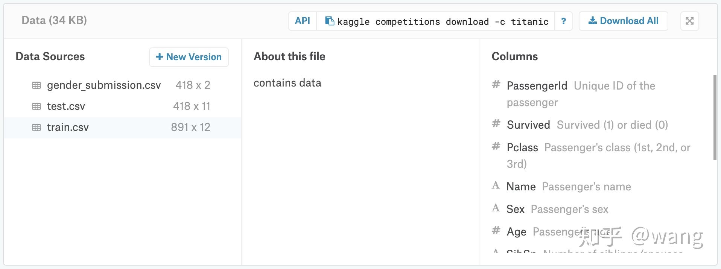Image resolution: width=721 pixels, height=269 pixels.
Task: Click the Columns panel scrollbar
Action: 715,117
